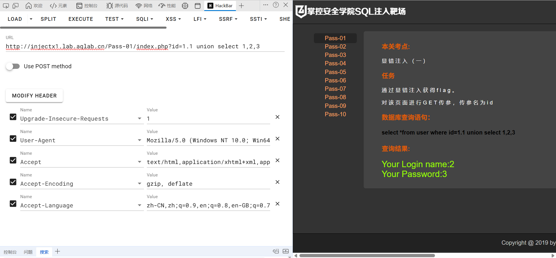Uncheck the Accept header checkbox

[13, 160]
